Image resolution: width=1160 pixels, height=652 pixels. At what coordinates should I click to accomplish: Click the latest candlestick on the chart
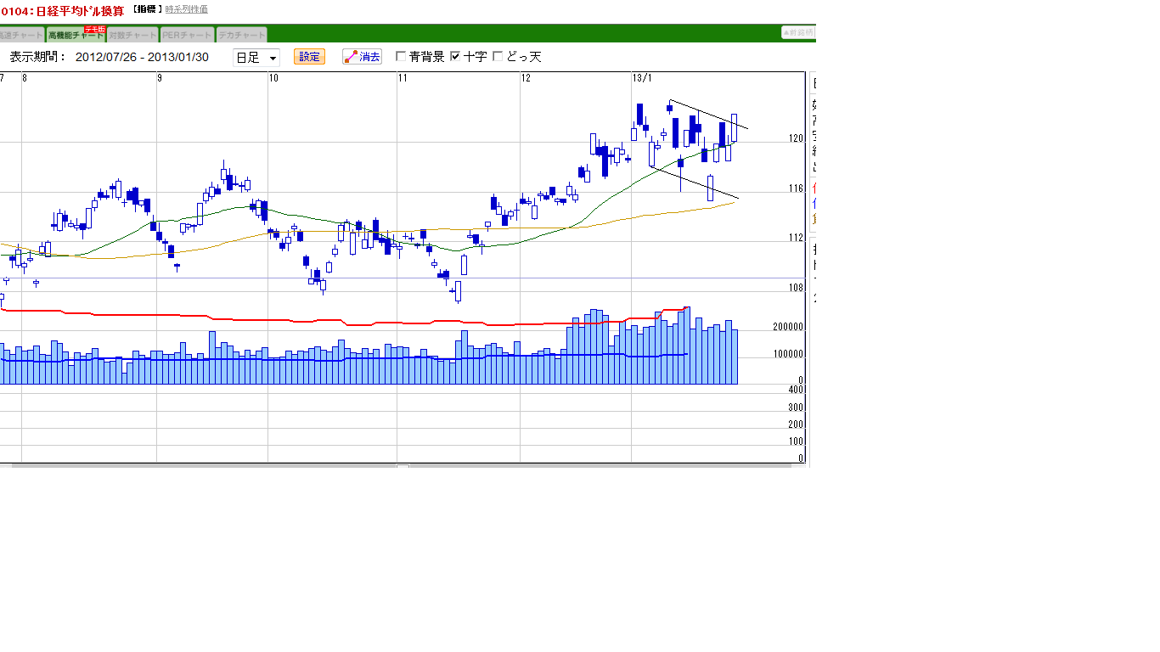point(734,127)
